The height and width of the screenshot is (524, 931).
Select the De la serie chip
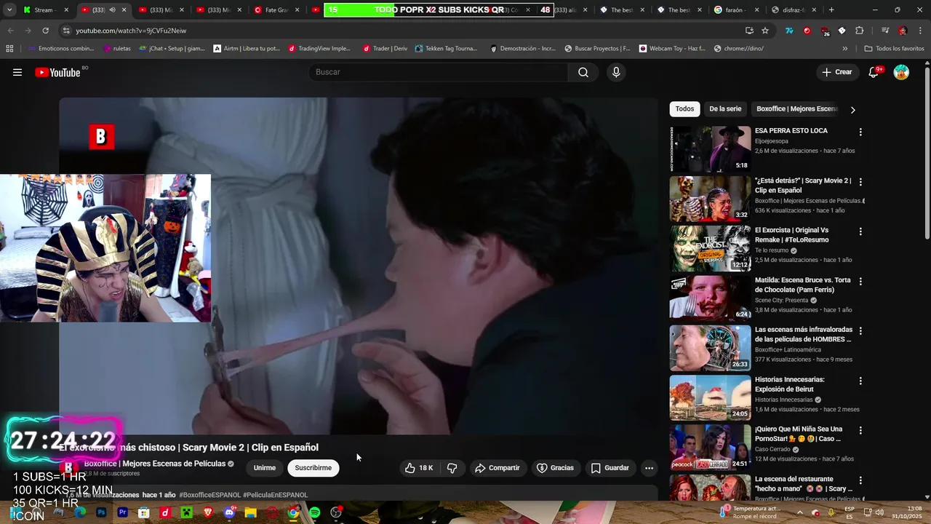click(725, 109)
